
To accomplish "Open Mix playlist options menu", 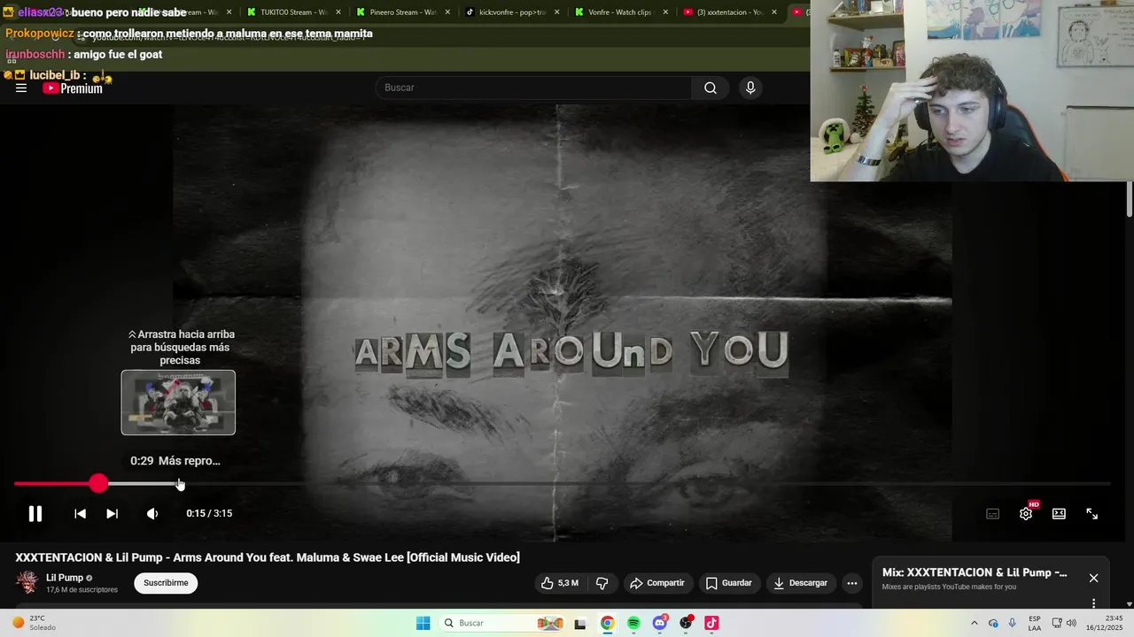I will (x=1093, y=603).
